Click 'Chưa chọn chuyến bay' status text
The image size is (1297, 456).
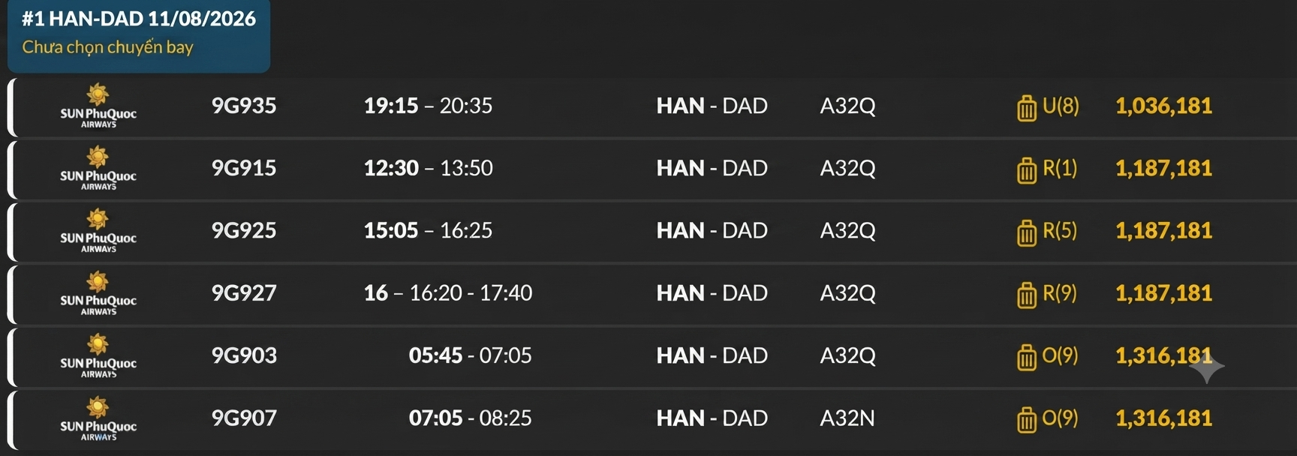[x=107, y=47]
